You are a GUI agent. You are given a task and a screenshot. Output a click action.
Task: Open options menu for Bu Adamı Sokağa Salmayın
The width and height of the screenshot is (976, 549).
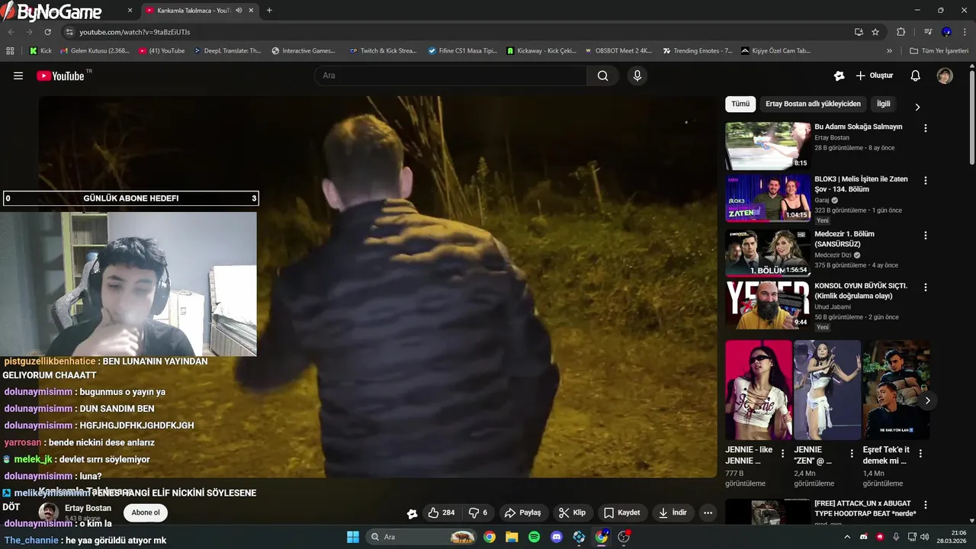pyautogui.click(x=926, y=129)
